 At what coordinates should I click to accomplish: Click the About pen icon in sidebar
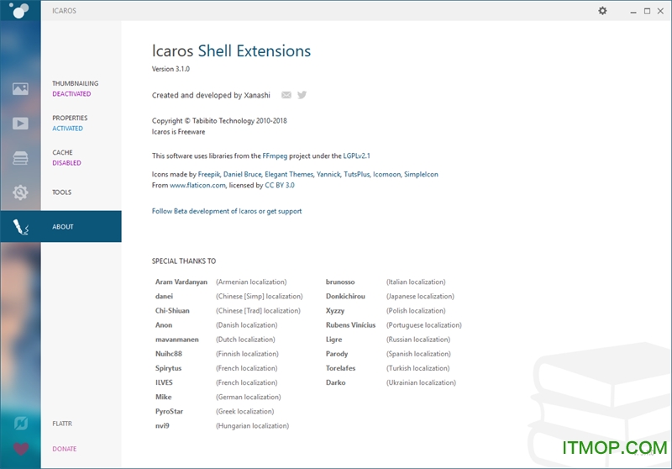(20, 227)
